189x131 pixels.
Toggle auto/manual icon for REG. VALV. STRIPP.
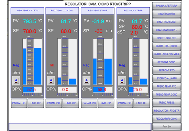(122, 81)
